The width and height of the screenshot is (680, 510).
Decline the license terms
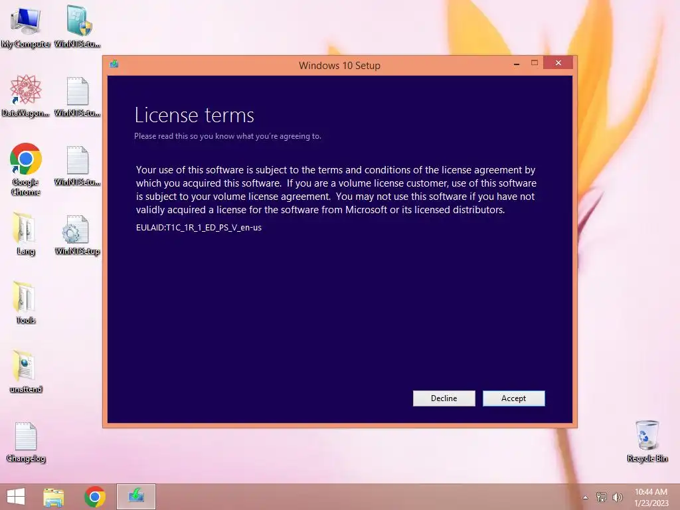coord(444,398)
